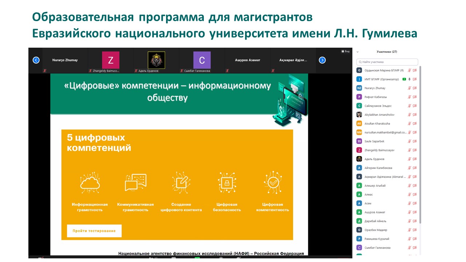Click the Найти участника search field
Screen dimensions: 466x262
click(387, 62)
